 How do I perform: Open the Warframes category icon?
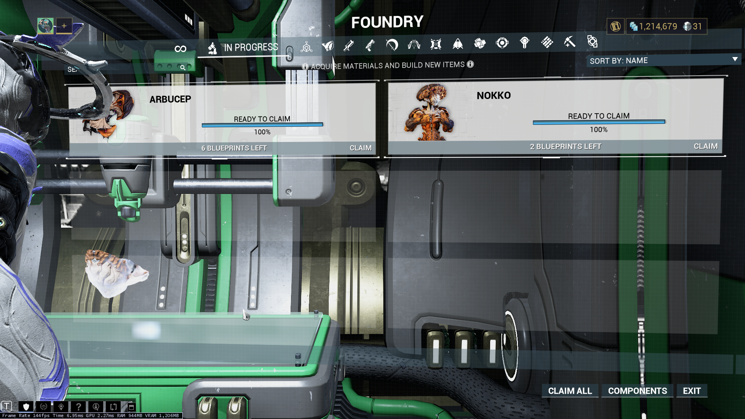(x=327, y=46)
